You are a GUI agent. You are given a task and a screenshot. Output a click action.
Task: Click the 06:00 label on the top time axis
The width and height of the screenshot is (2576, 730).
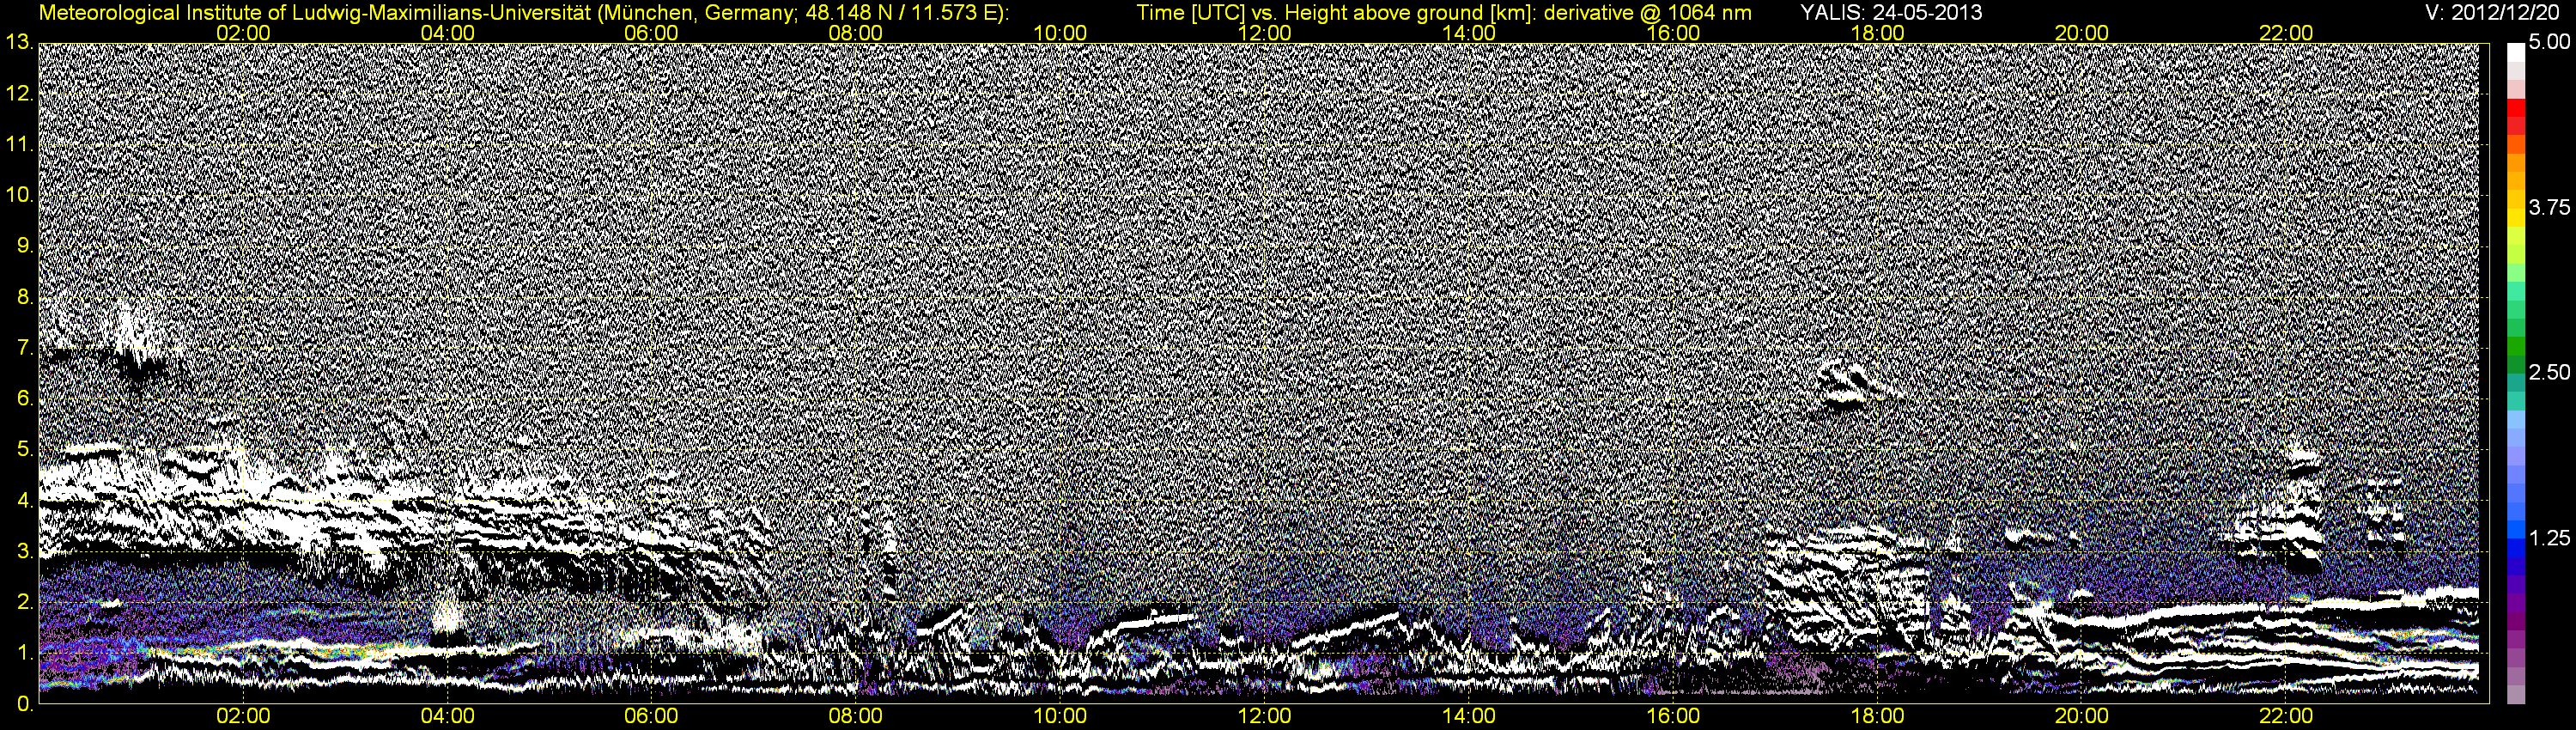point(651,33)
